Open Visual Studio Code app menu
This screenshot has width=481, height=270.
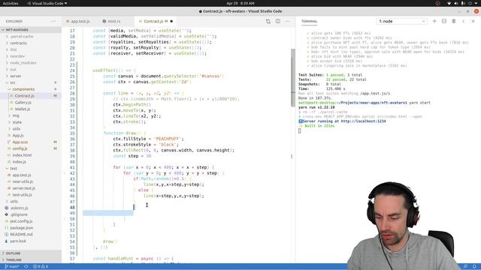(47, 3)
